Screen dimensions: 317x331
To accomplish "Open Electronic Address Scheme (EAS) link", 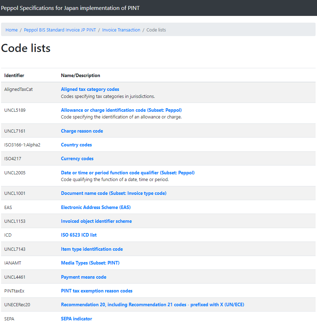I will [x=96, y=208].
